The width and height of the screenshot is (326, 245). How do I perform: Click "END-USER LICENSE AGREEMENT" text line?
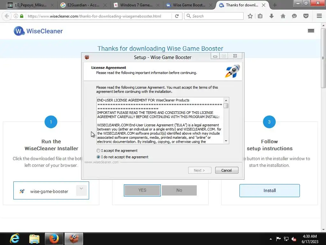(x=143, y=100)
